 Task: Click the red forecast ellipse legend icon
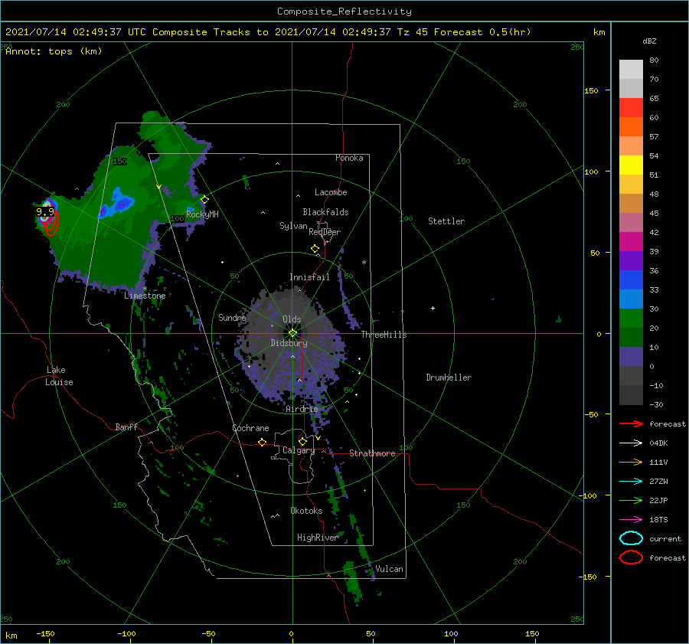[631, 557]
